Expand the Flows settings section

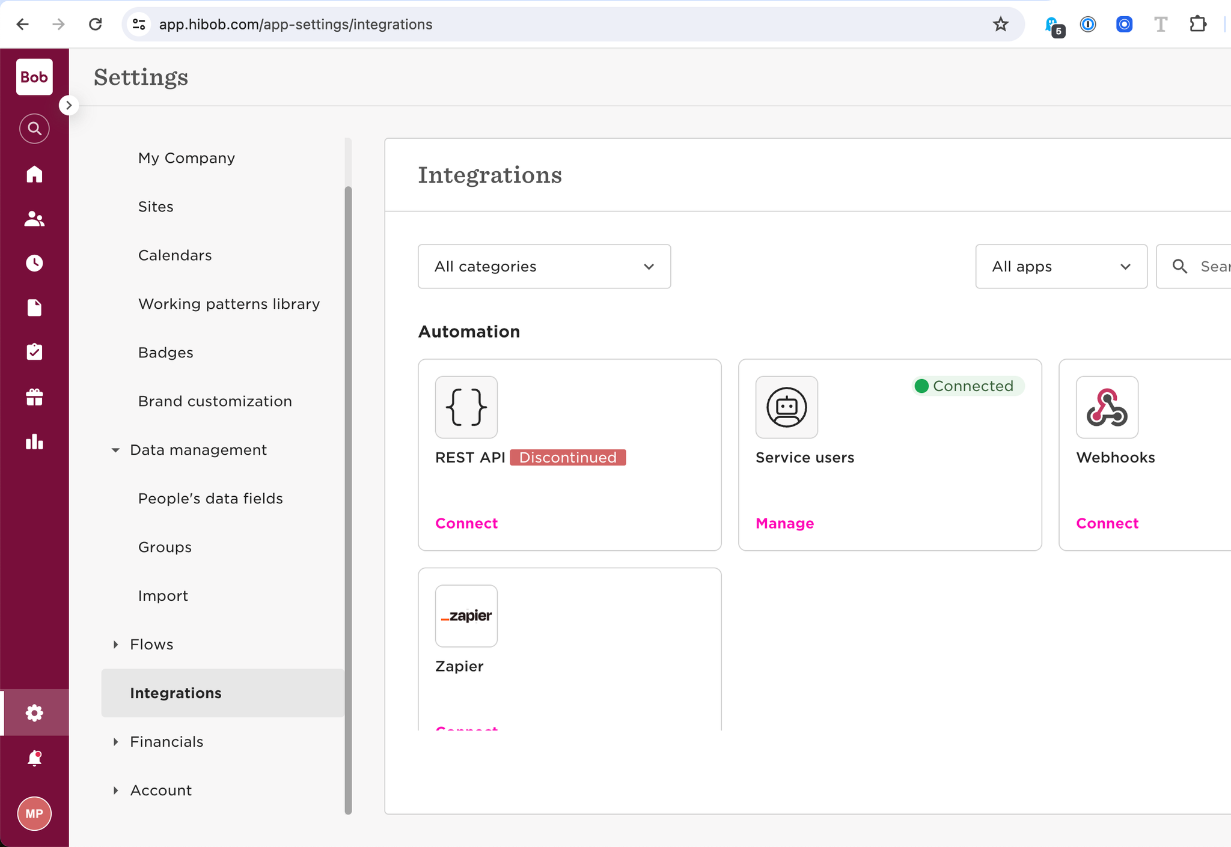pyautogui.click(x=115, y=645)
